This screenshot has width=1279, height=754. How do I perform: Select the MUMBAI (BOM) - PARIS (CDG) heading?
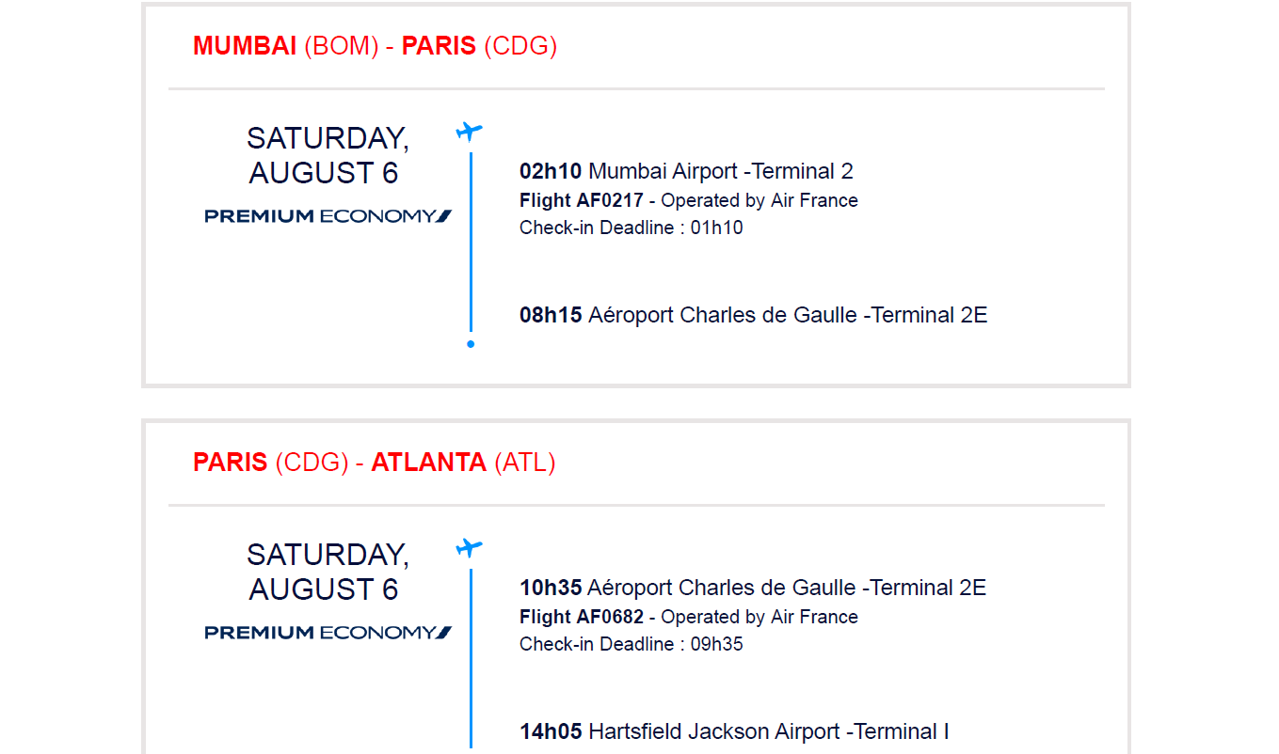pos(375,46)
